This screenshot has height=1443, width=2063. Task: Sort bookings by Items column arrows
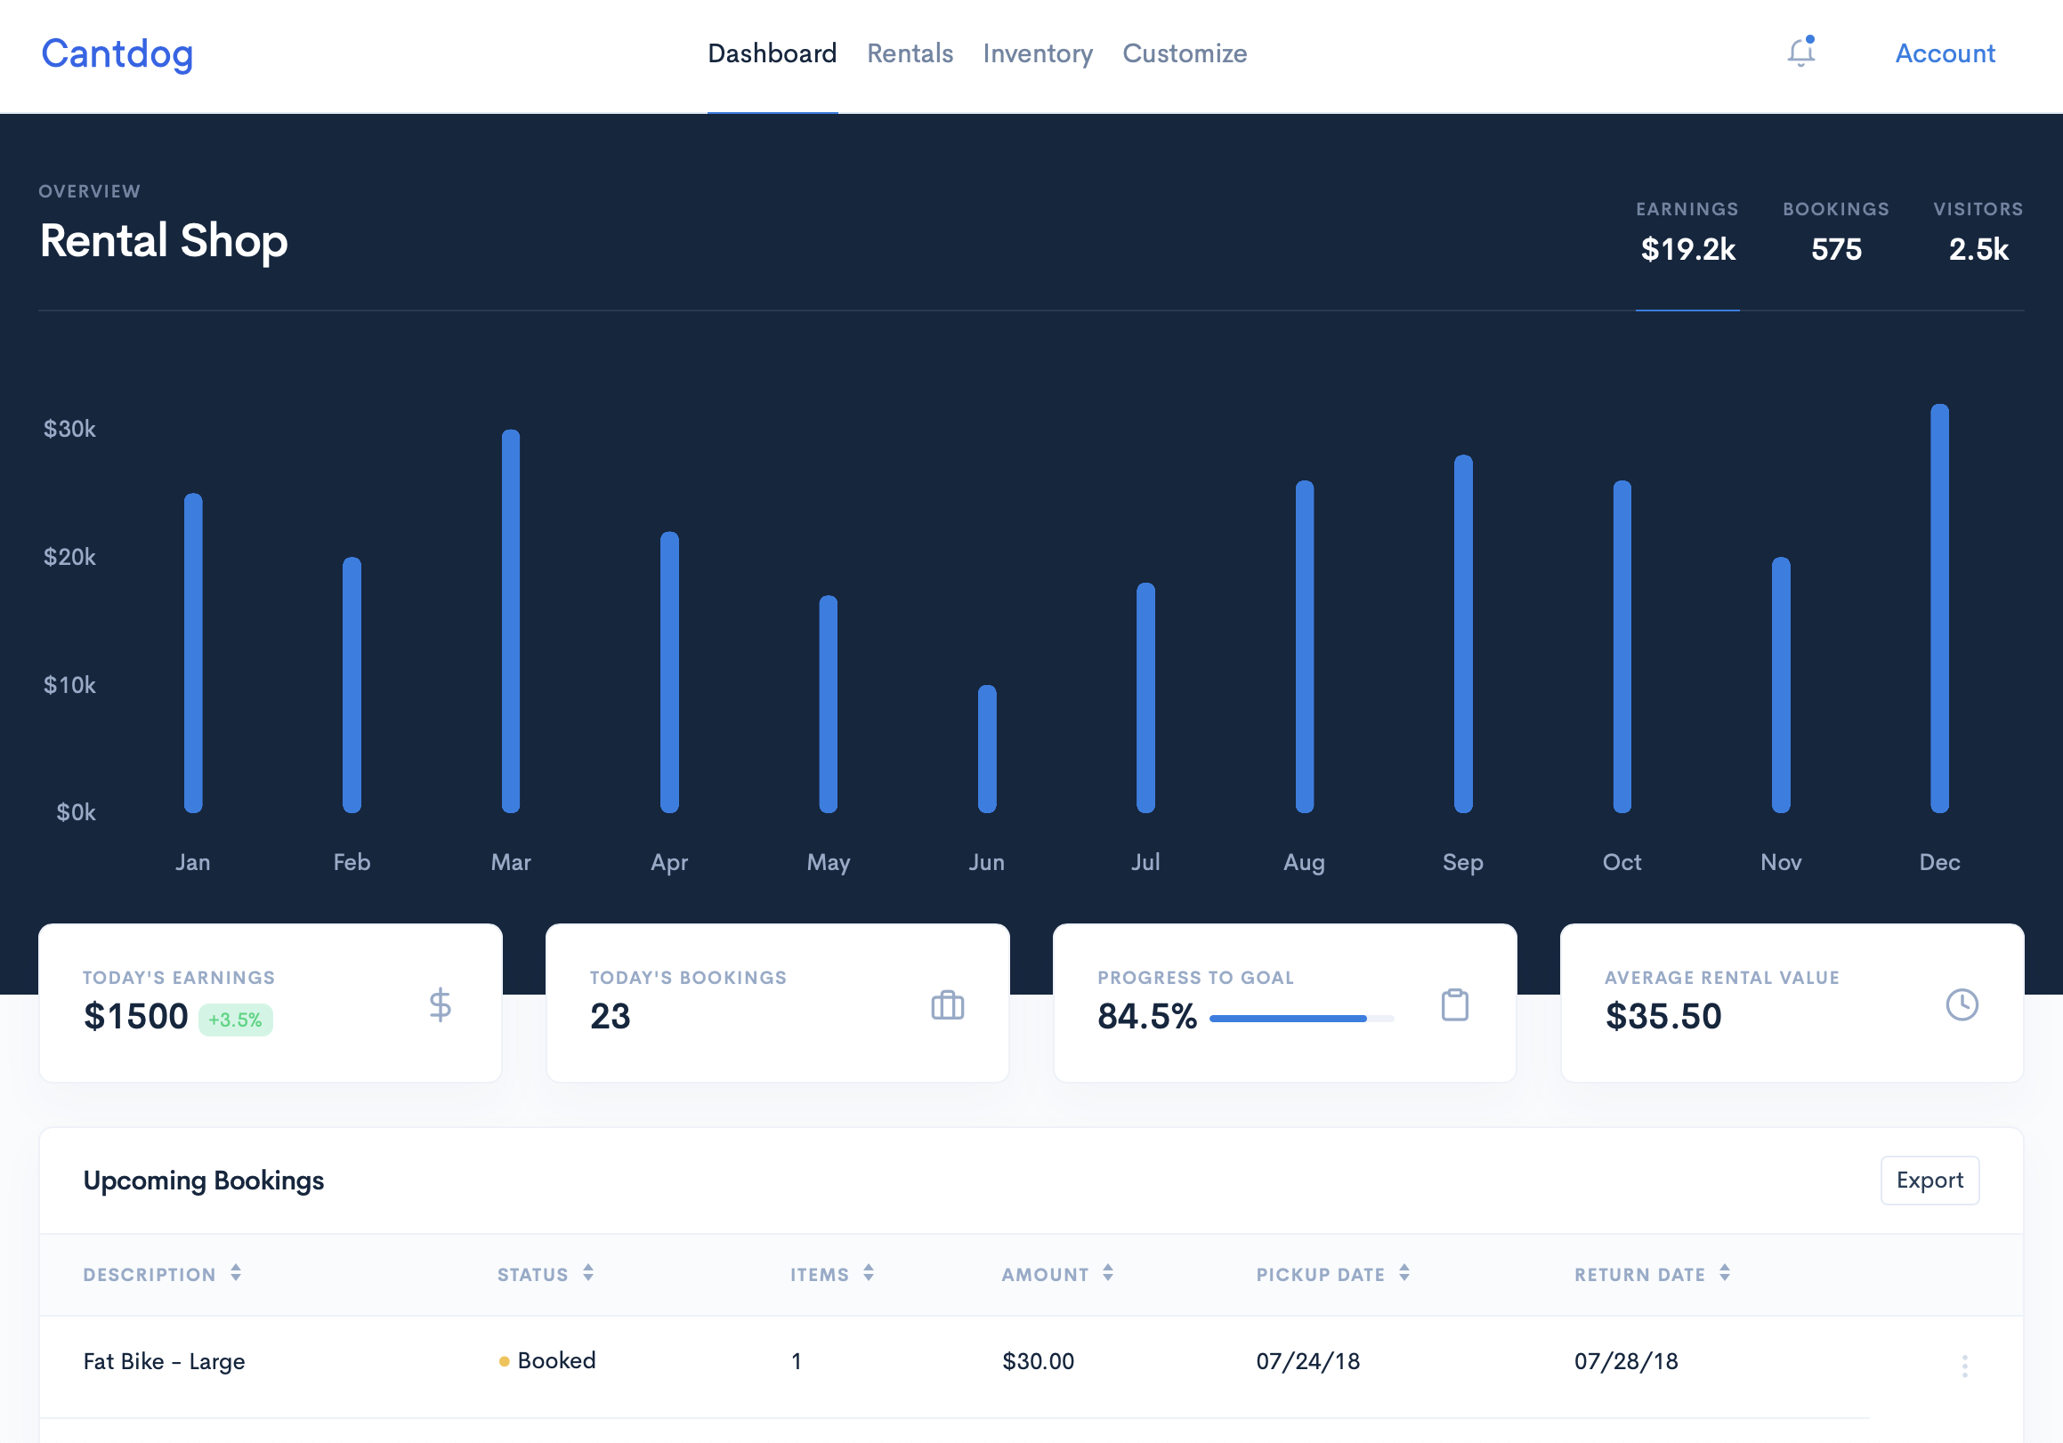point(868,1272)
